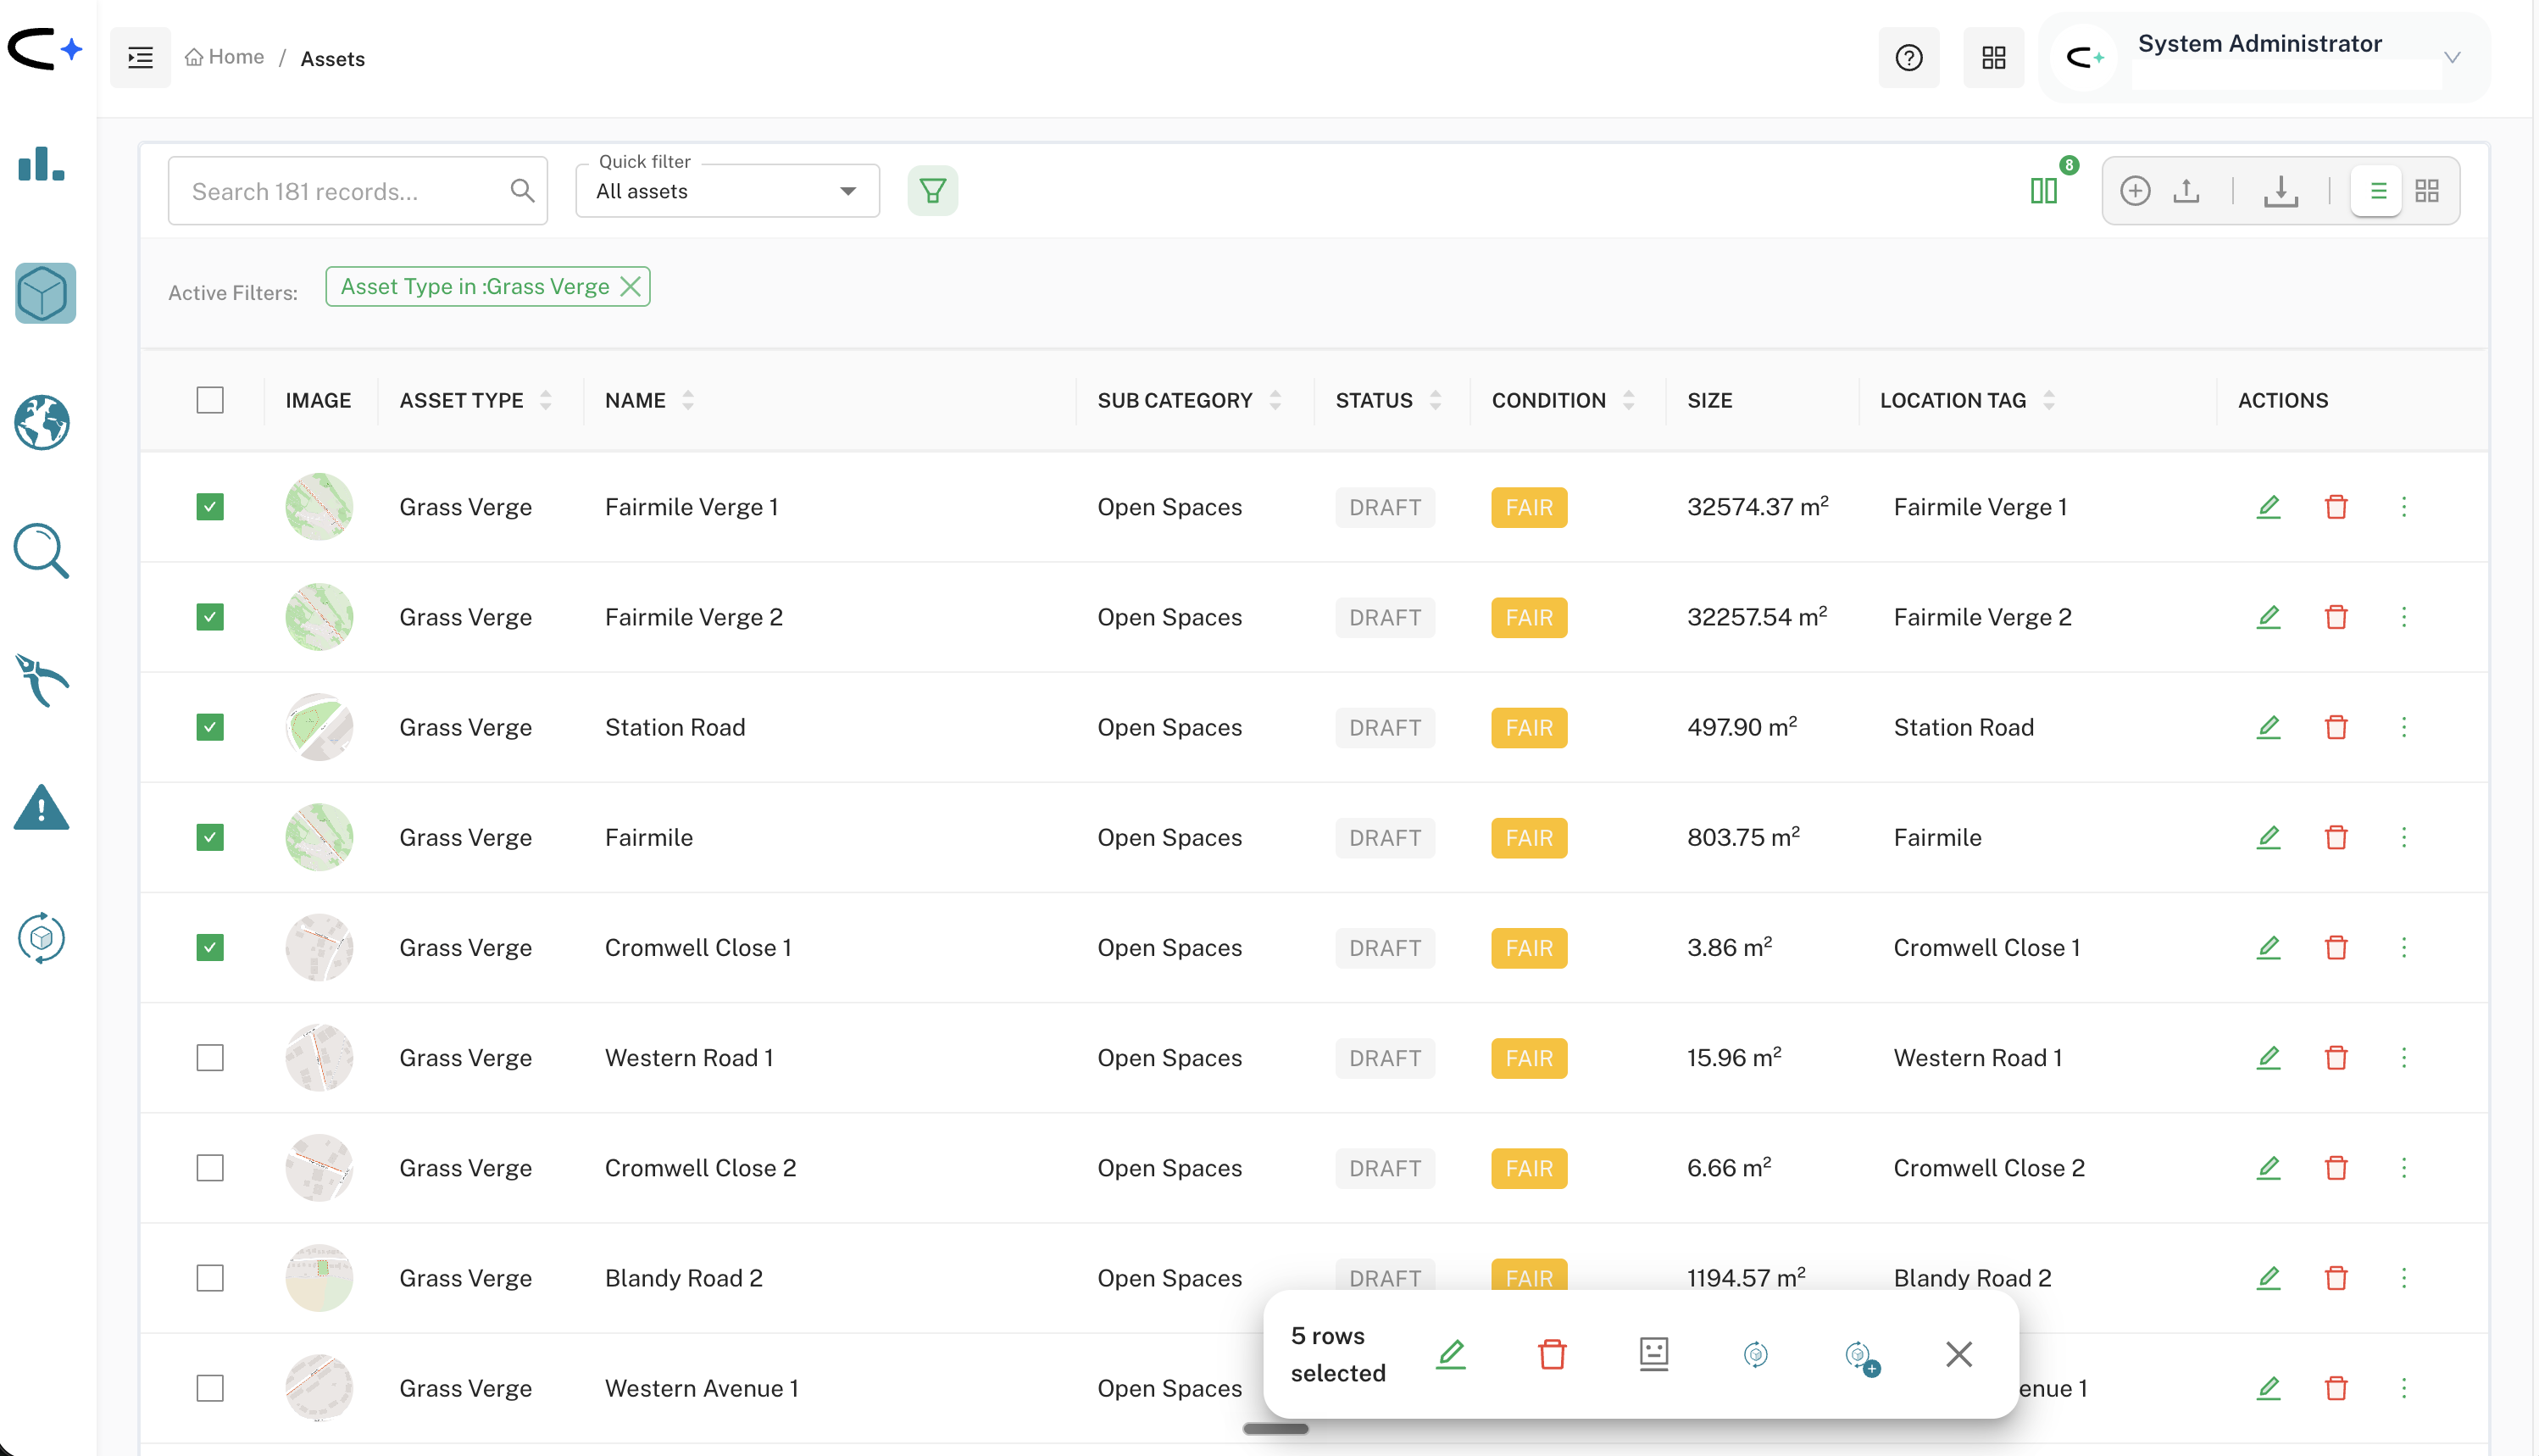
Task: Open the lifecycle cube sidebar icon
Action: 42,938
